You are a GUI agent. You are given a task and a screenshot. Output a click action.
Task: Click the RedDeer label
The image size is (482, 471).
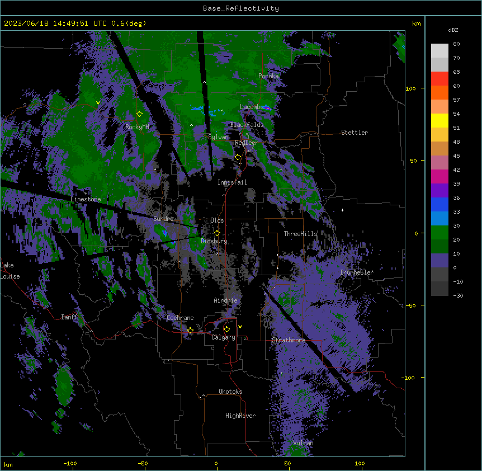click(x=247, y=143)
